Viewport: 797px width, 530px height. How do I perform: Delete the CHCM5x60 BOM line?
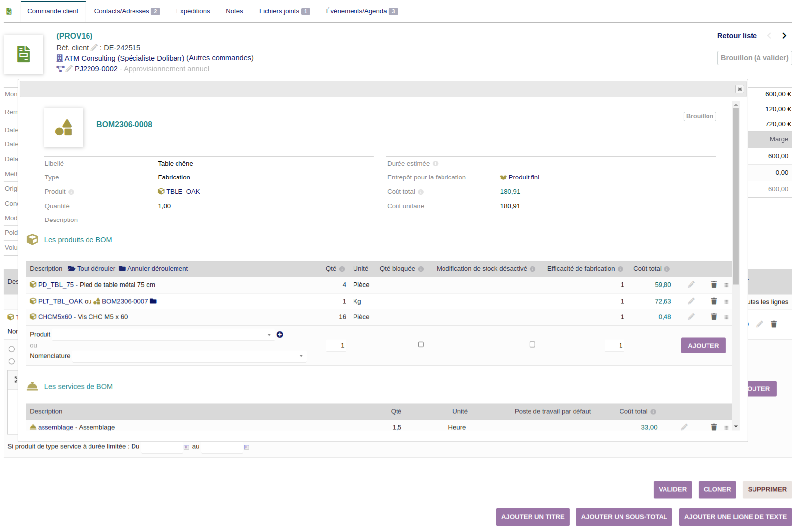click(714, 317)
